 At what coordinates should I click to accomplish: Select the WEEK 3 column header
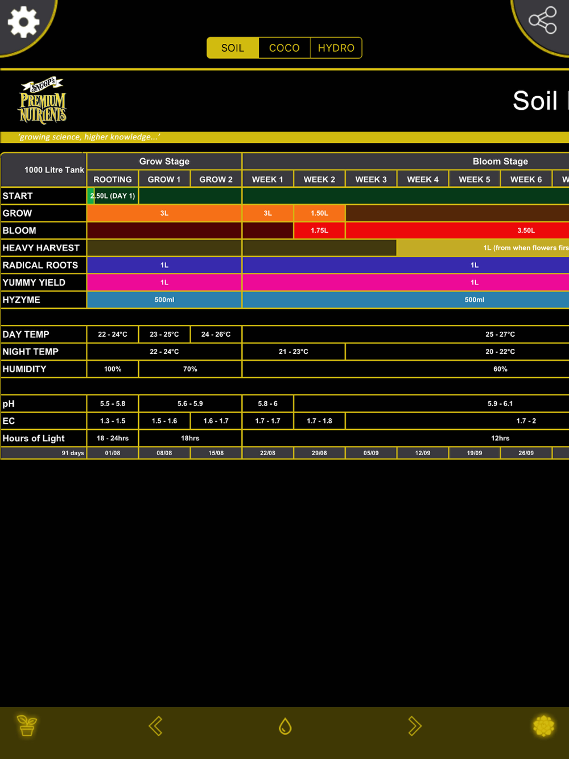click(372, 179)
